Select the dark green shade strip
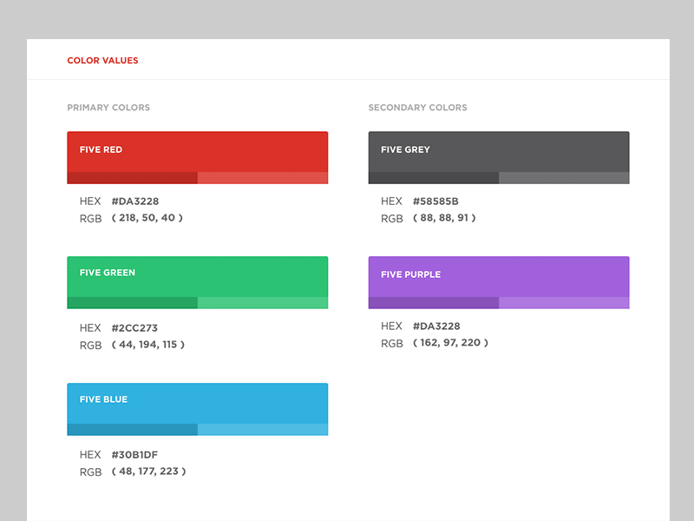The width and height of the screenshot is (694, 521). coord(133,302)
